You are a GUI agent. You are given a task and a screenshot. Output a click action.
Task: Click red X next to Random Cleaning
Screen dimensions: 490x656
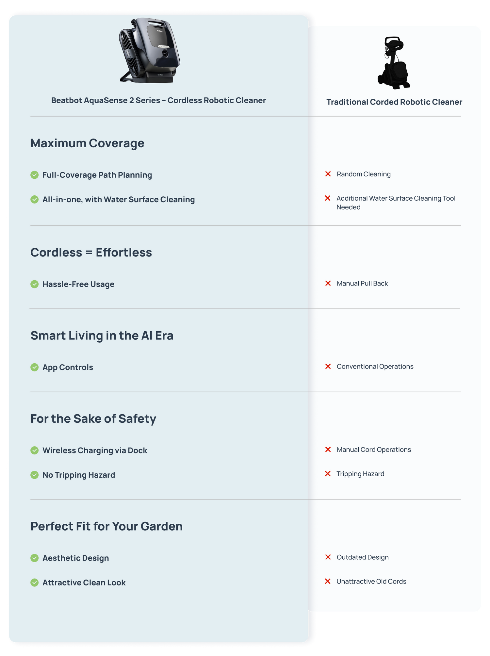click(x=328, y=174)
